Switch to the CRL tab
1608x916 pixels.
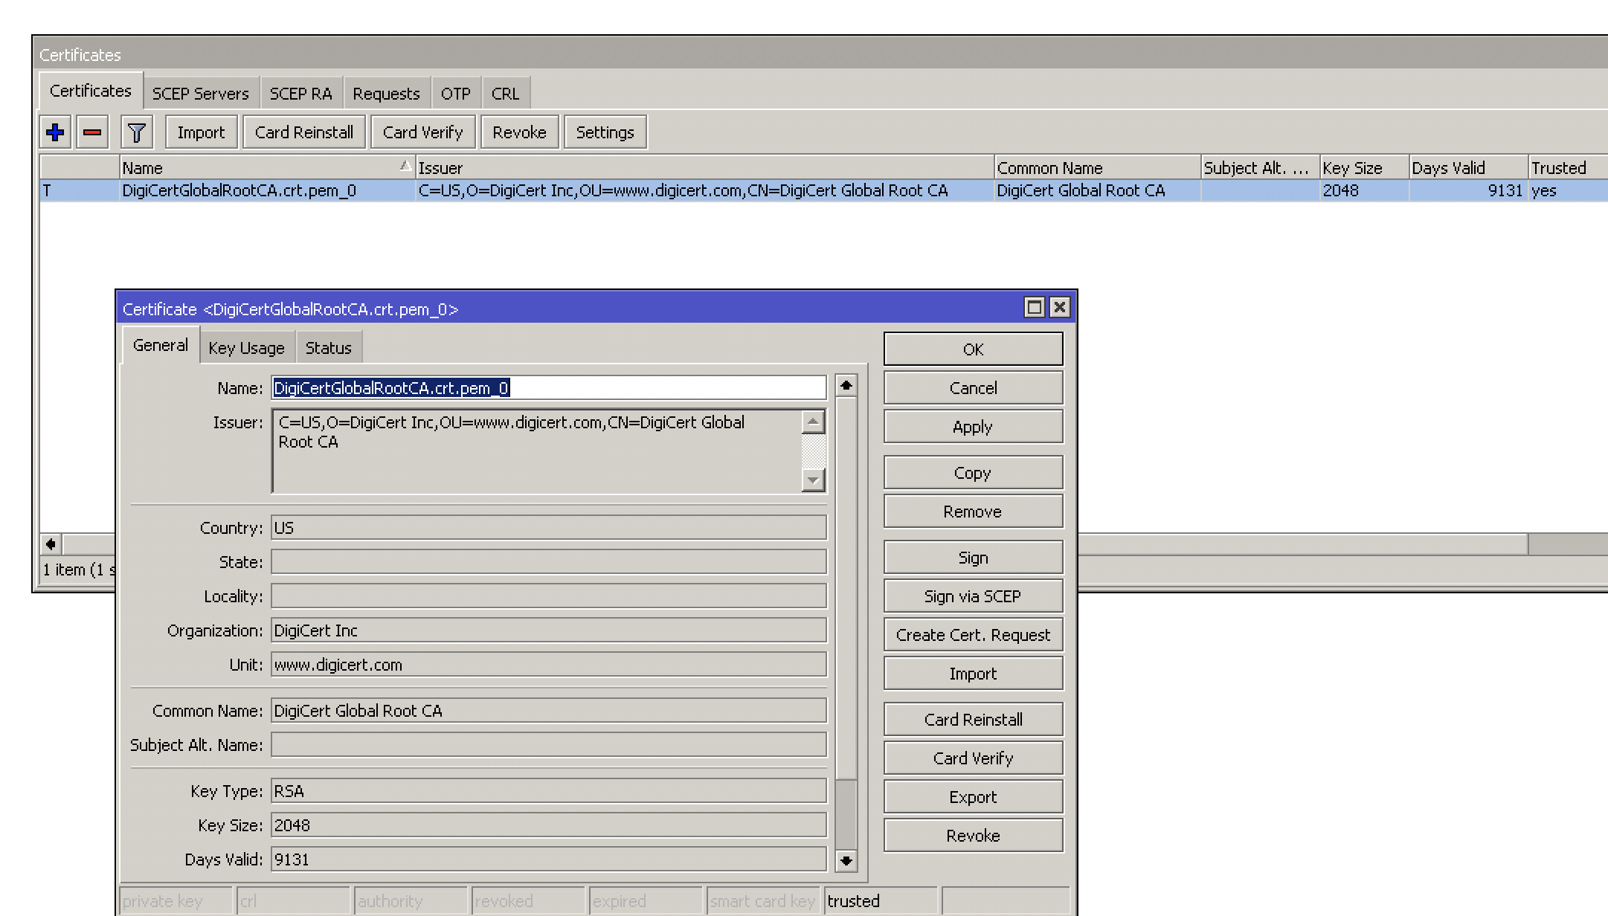[x=505, y=94]
